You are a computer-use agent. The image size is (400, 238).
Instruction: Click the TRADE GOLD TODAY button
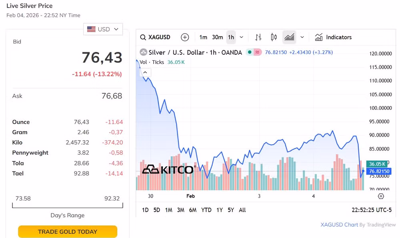(68, 232)
